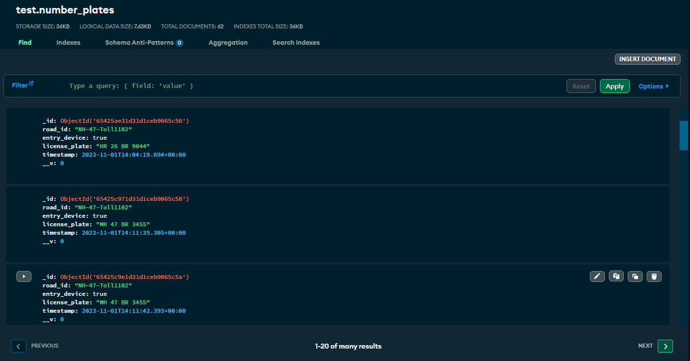Open the Aggregation tab

[x=228, y=43]
